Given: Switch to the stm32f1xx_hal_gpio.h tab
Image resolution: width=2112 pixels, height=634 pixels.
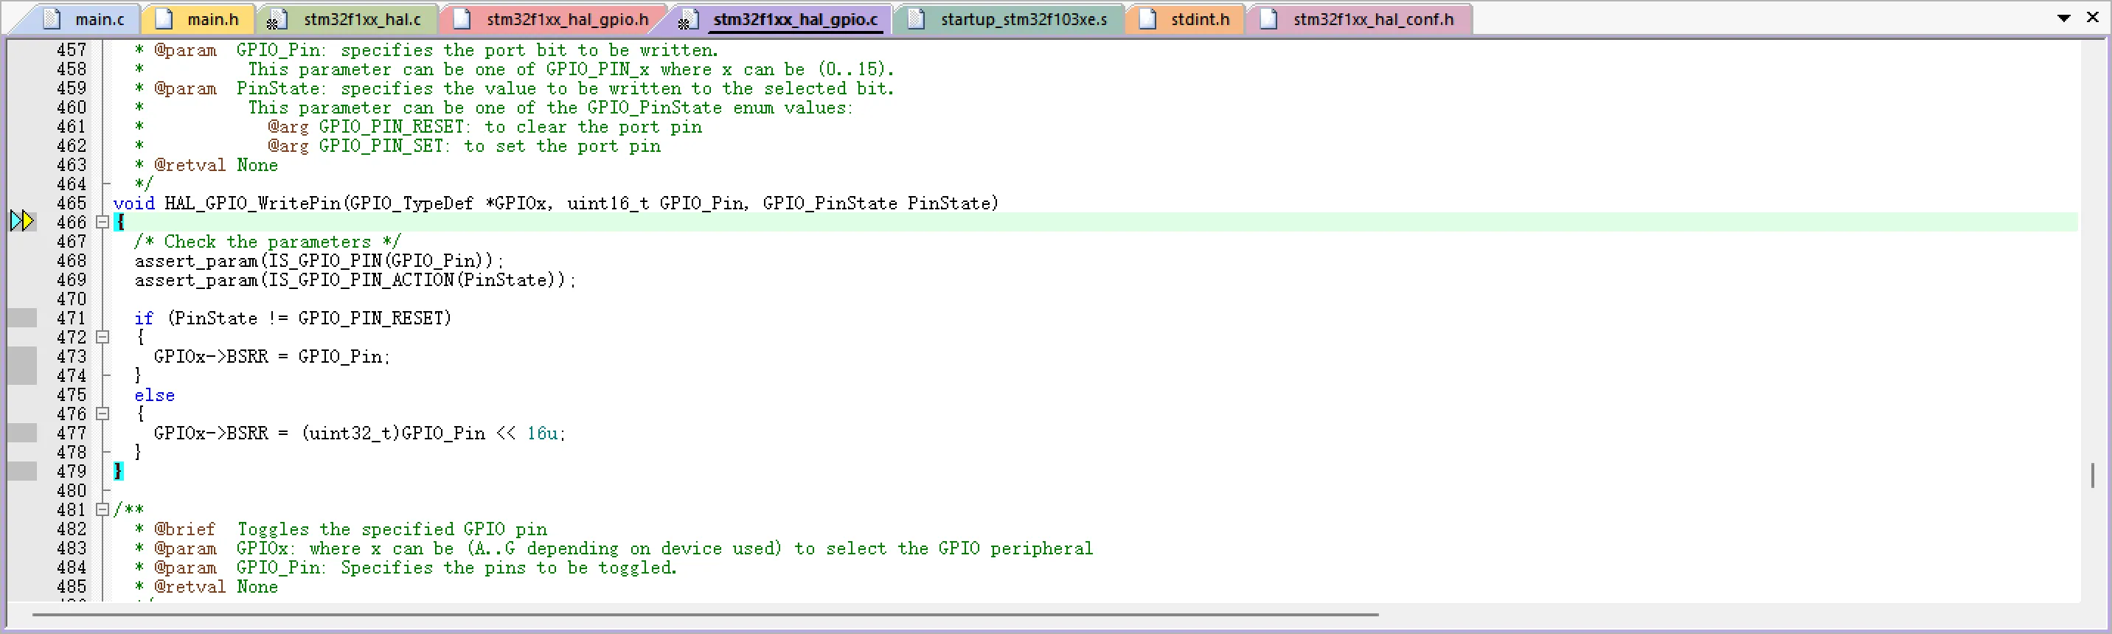Looking at the screenshot, I should click(x=566, y=19).
